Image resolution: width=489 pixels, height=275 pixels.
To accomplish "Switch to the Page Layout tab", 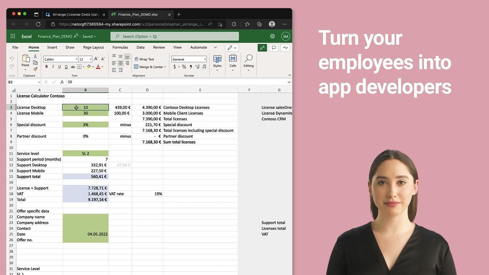I will pos(94,47).
